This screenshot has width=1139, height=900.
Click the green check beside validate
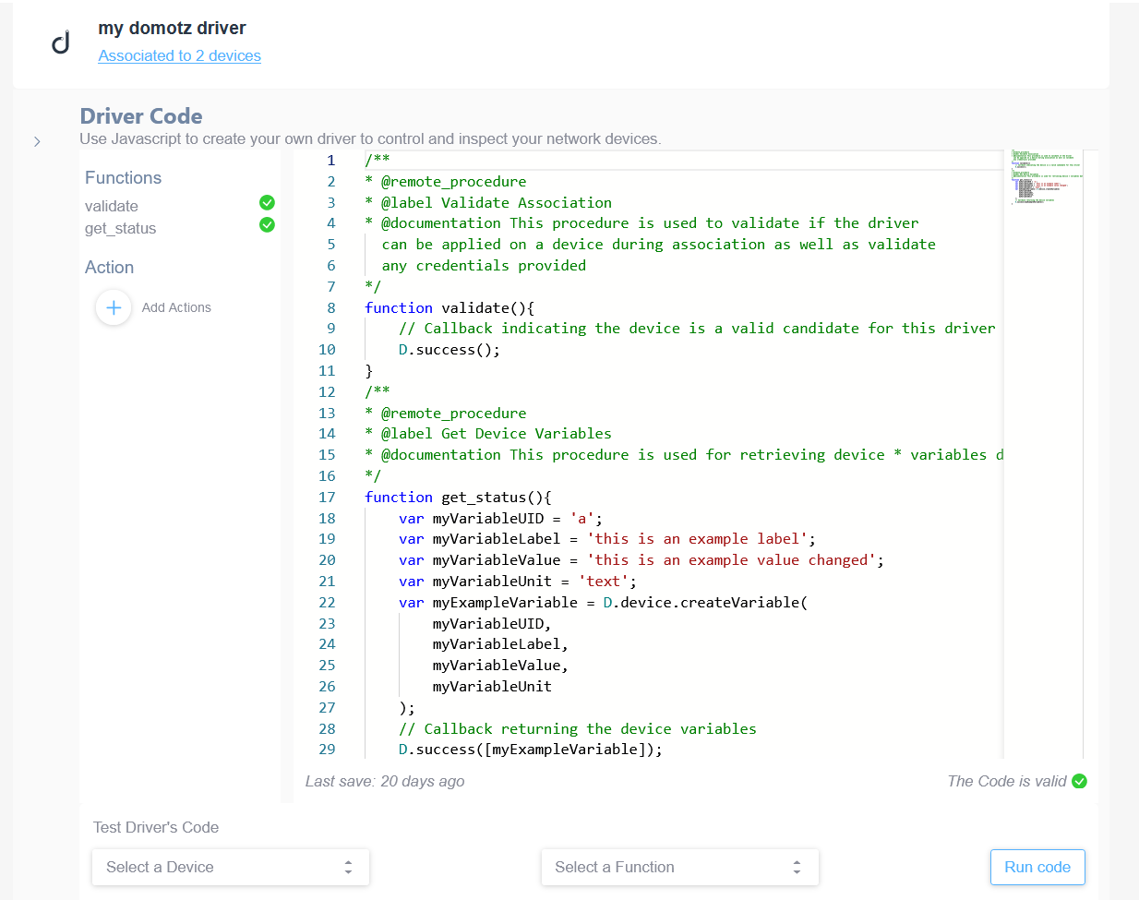point(266,202)
